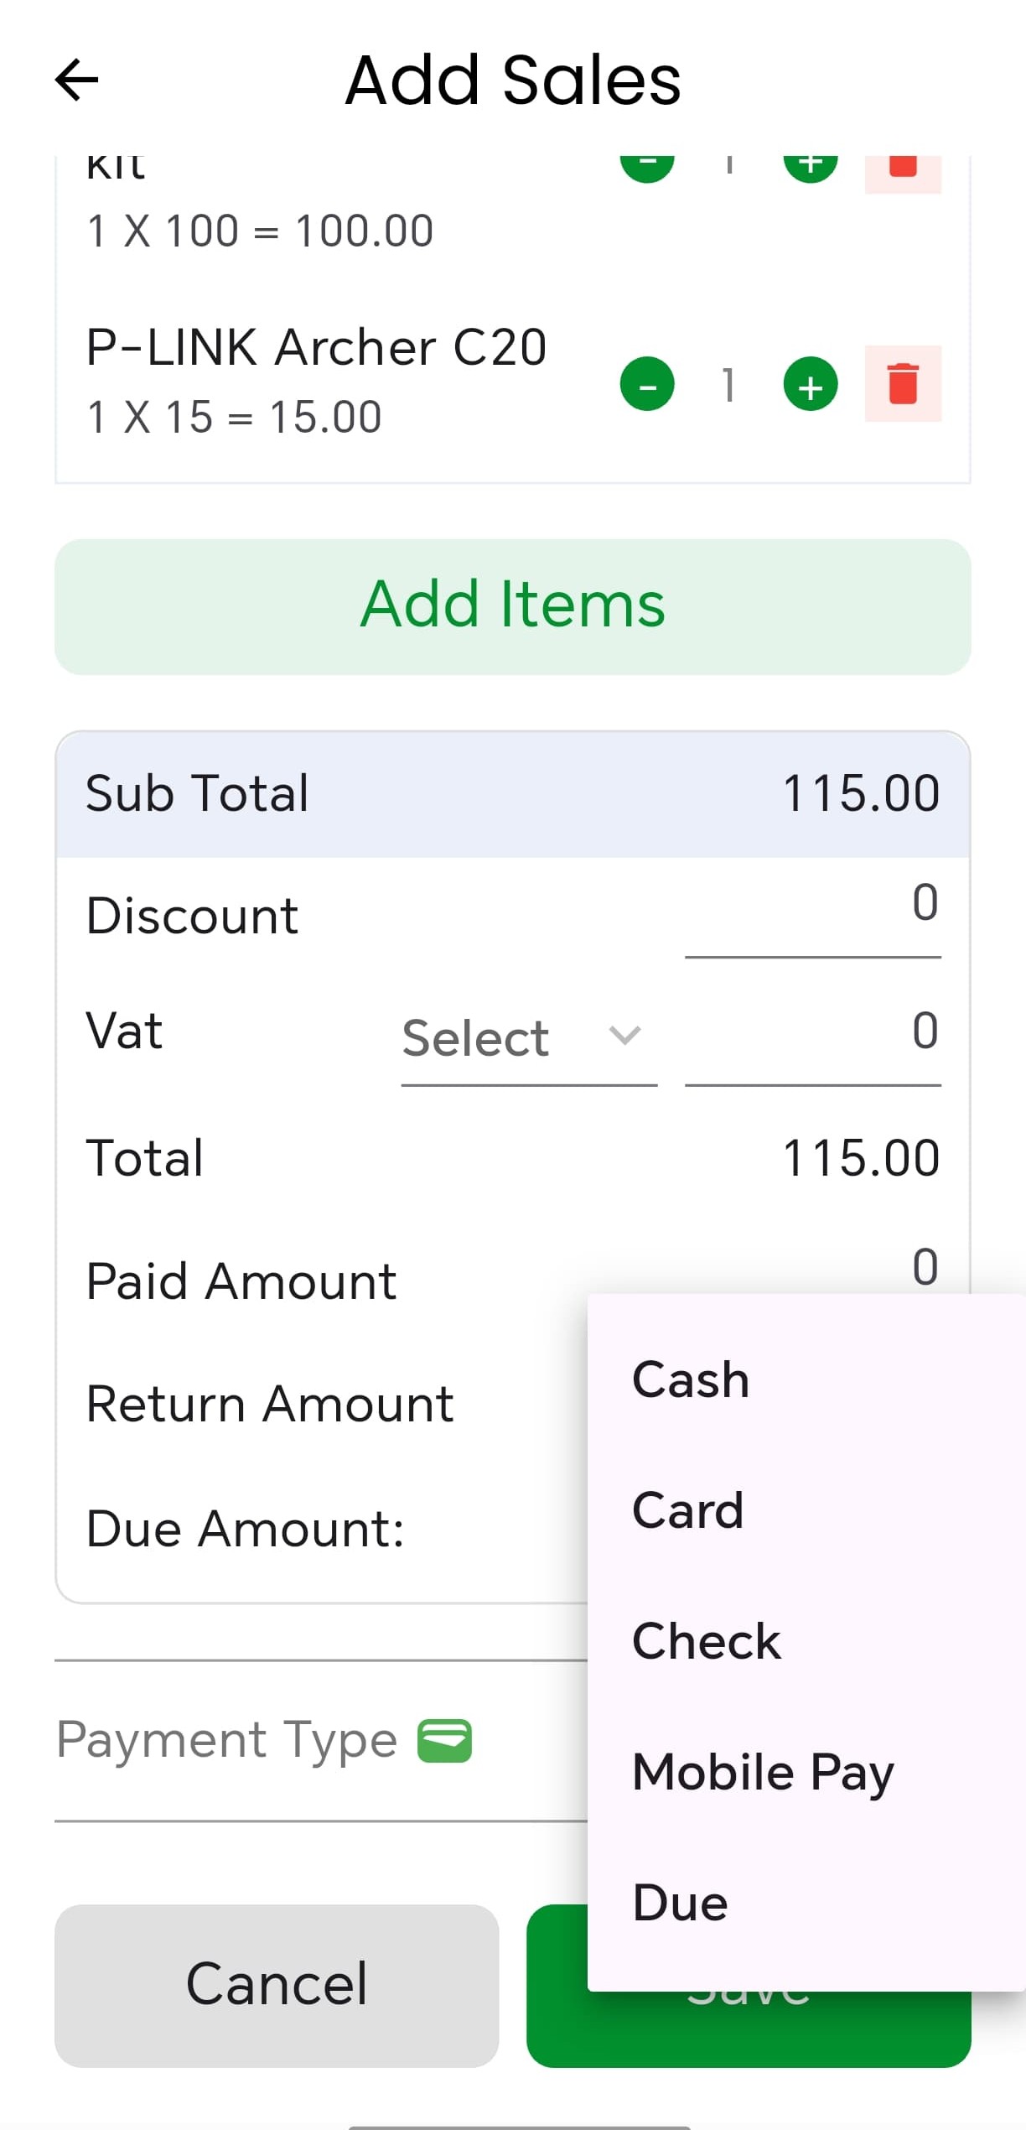Choose Due in the payment menu

(680, 1903)
